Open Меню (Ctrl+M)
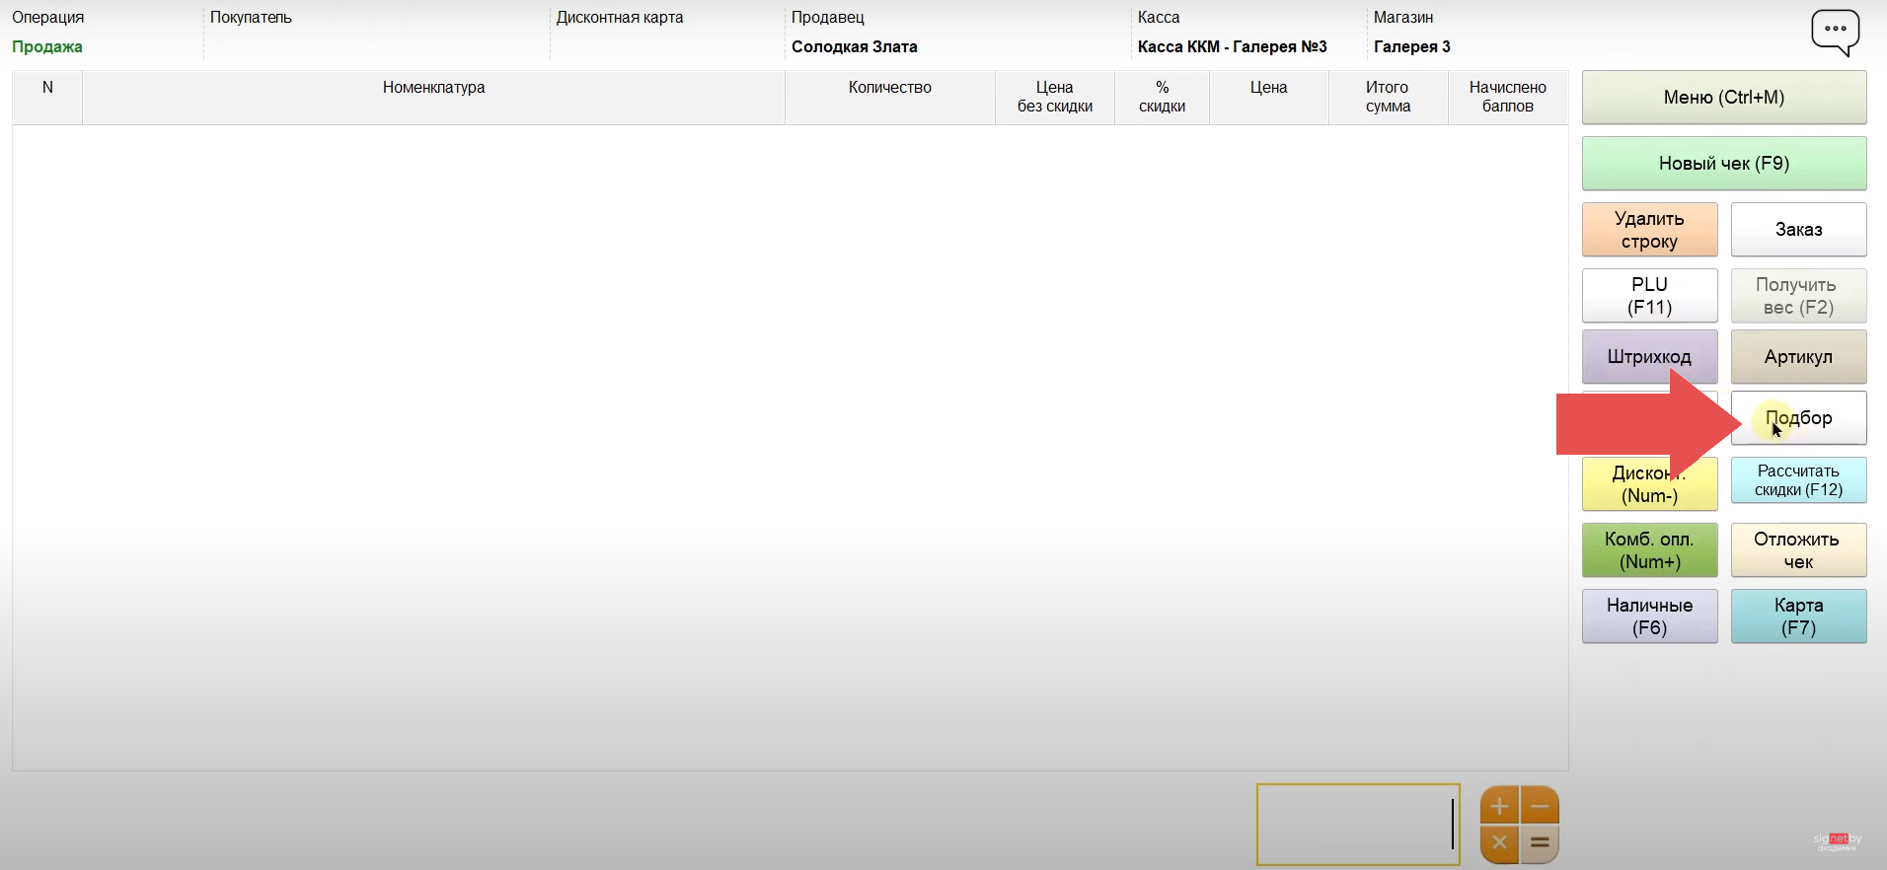Viewport: 1887px width, 870px height. pos(1723,98)
